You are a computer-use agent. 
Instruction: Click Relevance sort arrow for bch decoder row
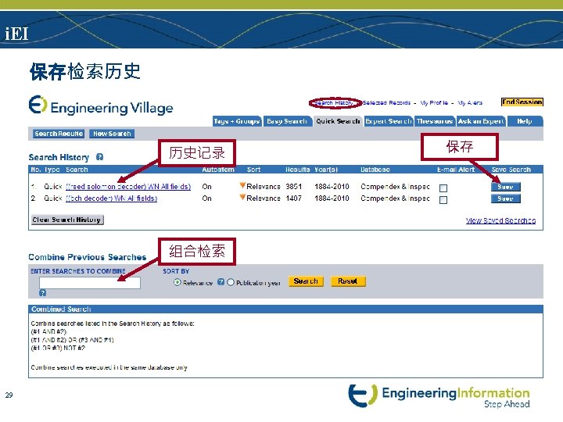point(242,198)
